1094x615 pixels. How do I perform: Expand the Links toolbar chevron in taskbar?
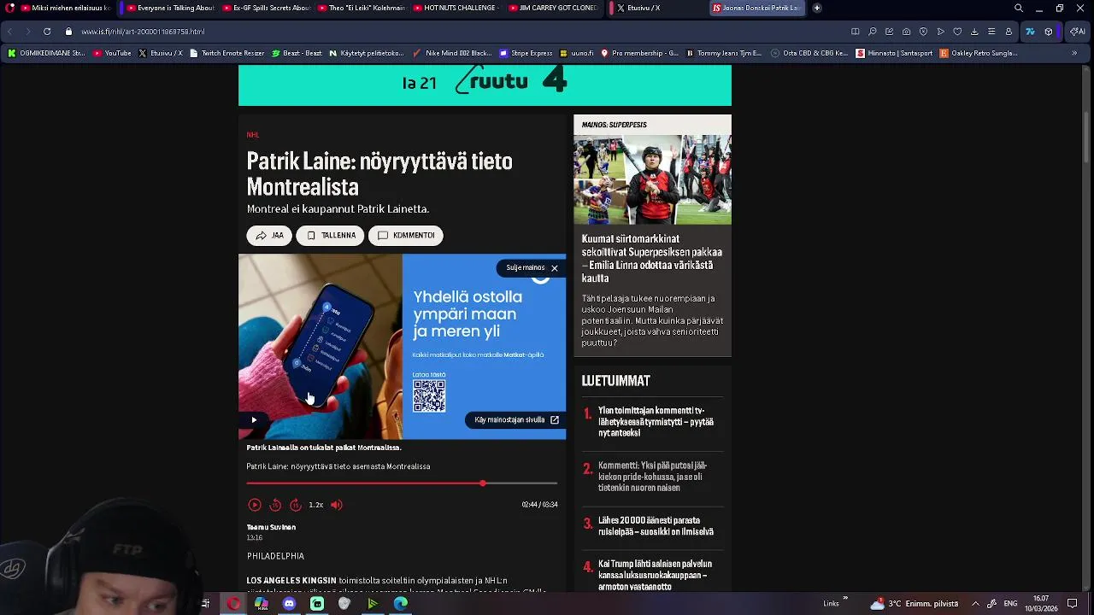coord(845,599)
